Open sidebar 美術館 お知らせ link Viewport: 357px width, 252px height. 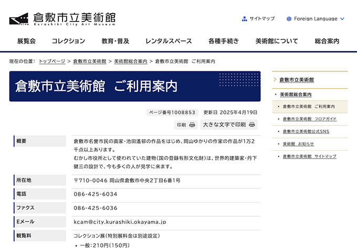(x=298, y=144)
